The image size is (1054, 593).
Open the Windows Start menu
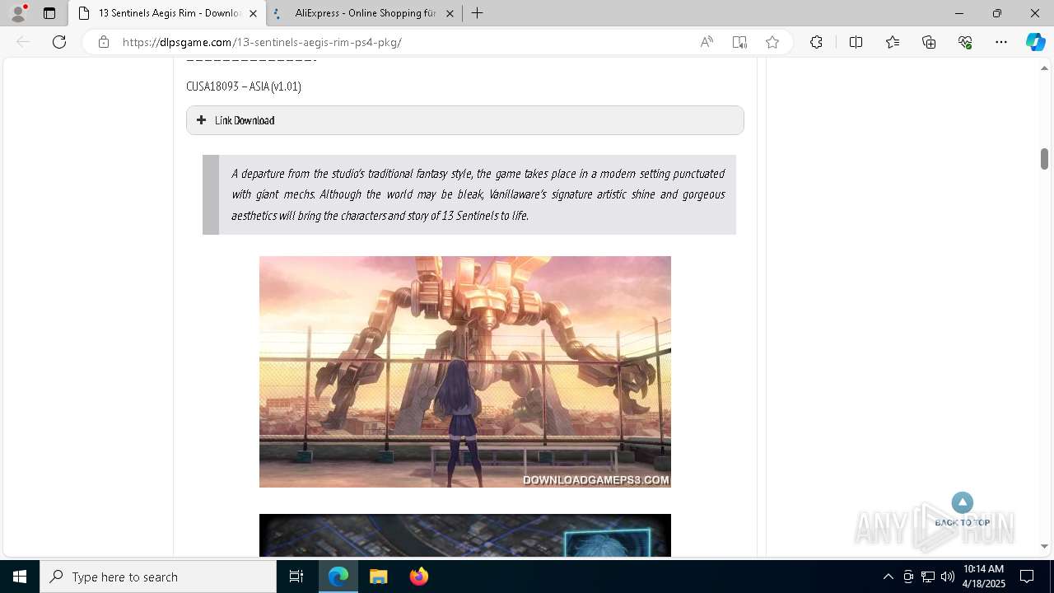[x=20, y=577]
